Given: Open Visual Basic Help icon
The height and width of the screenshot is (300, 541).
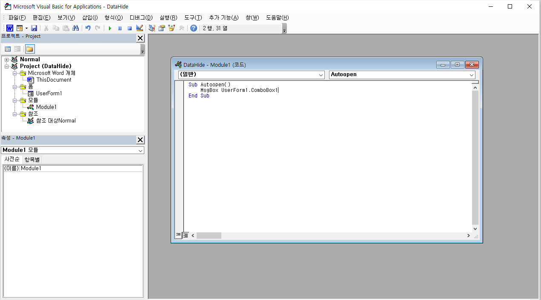Looking at the screenshot, I should (194, 28).
